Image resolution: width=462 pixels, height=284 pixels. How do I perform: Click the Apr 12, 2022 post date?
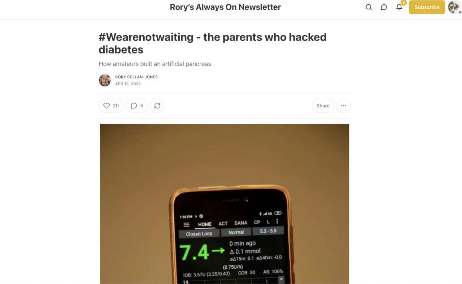(x=128, y=84)
